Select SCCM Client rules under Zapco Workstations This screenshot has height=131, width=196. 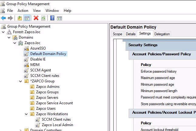tap(56, 119)
